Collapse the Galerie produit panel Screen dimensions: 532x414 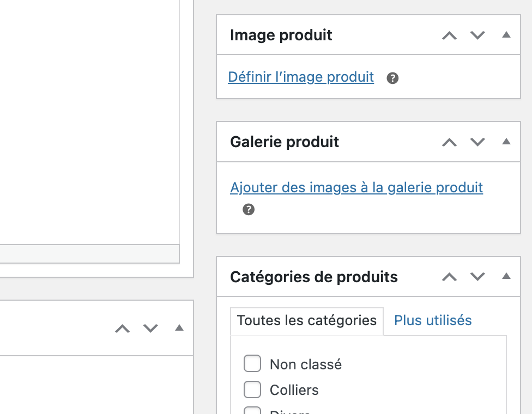click(506, 142)
